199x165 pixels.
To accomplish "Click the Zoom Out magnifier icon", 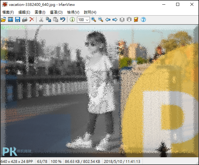I will (x=101, y=20).
